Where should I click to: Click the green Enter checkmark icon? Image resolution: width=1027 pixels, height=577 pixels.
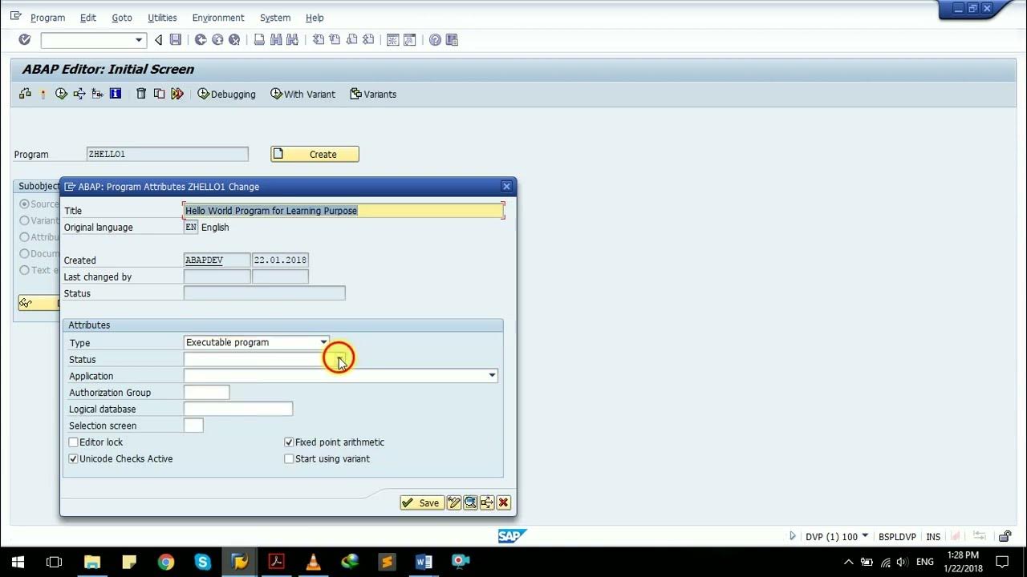24,39
